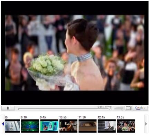The width and height of the screenshot is (150, 135).
Task: Click the 13:55 timestamp label
Action: pos(120,117)
